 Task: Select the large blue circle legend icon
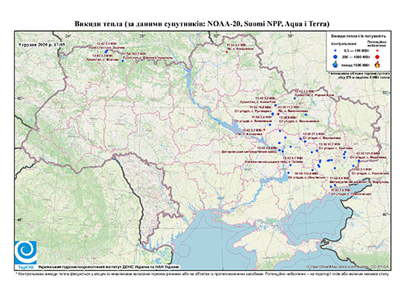pyautogui.click(x=336, y=57)
